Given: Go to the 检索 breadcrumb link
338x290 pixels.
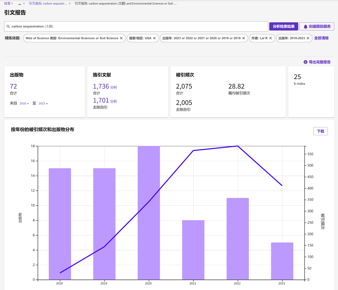Looking at the screenshot, I should [x=7, y=3].
